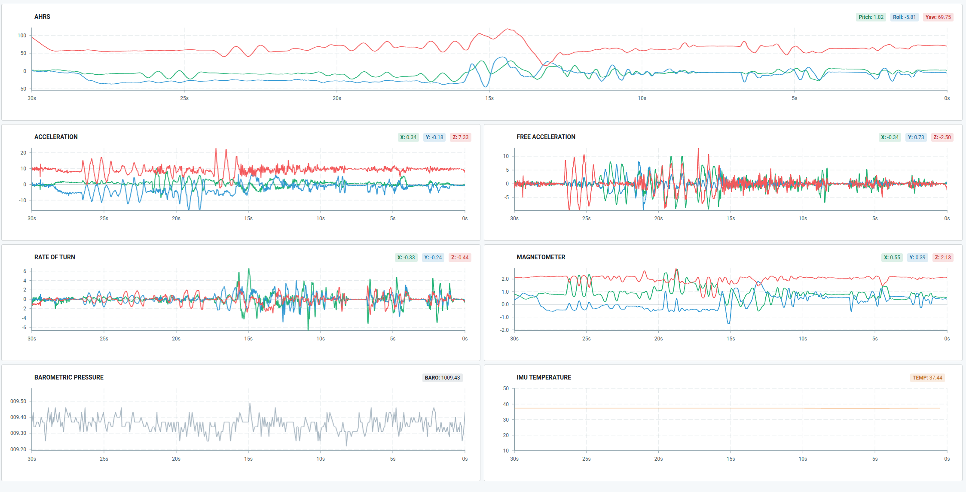Toggle the AHRS Yaw legend badge
This screenshot has height=492, width=966.
(938, 17)
